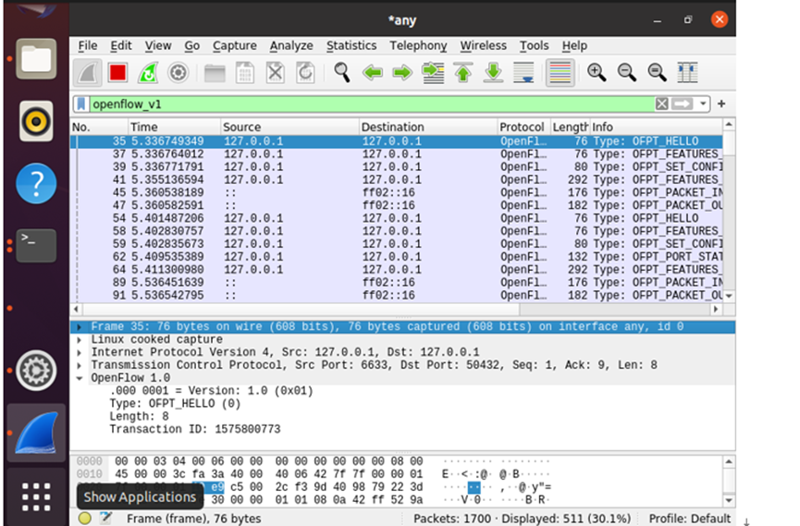This screenshot has width=800, height=526.
Task: Click the filter bookmark icon
Action: pos(81,104)
